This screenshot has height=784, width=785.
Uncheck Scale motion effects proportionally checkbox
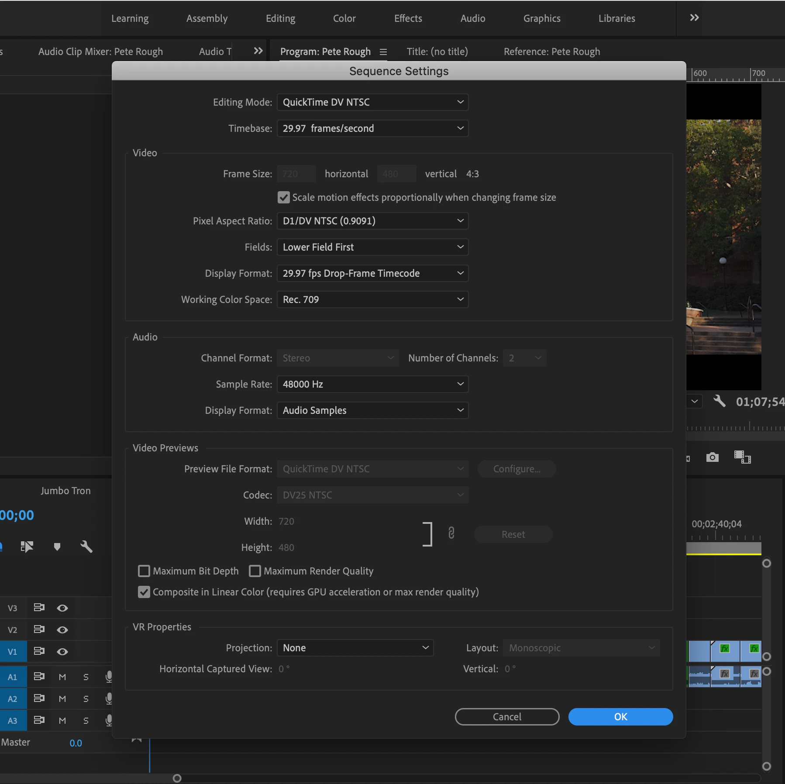coord(284,197)
